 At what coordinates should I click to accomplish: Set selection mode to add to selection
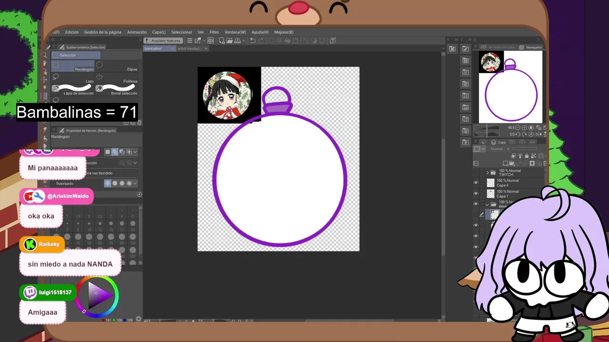pyautogui.click(x=115, y=152)
